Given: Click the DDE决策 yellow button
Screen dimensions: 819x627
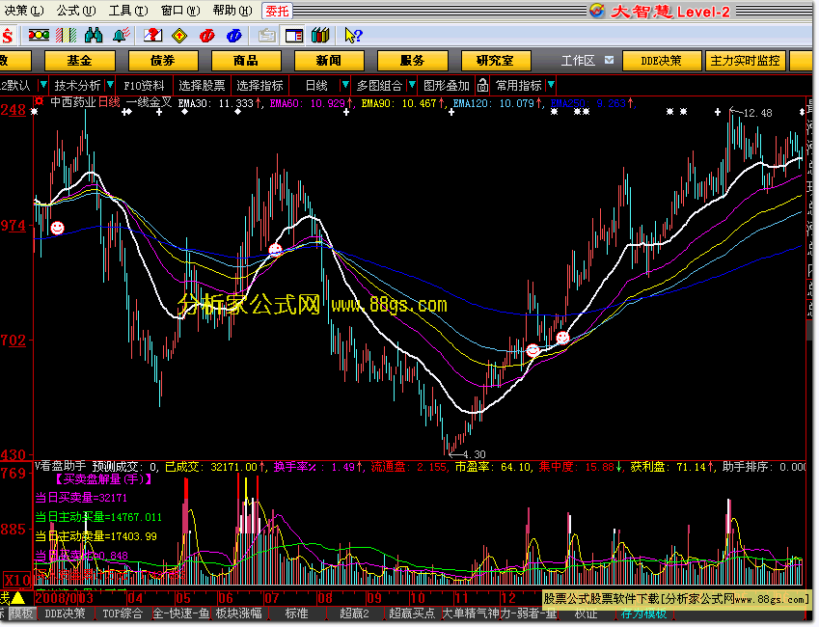Looking at the screenshot, I should (x=661, y=61).
